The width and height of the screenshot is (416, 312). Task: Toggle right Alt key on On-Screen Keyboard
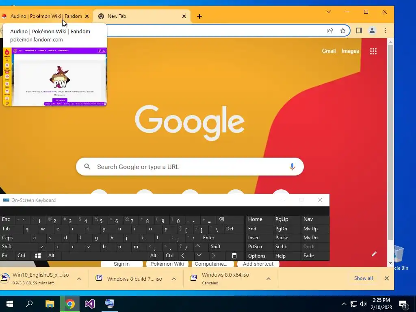[156, 256]
